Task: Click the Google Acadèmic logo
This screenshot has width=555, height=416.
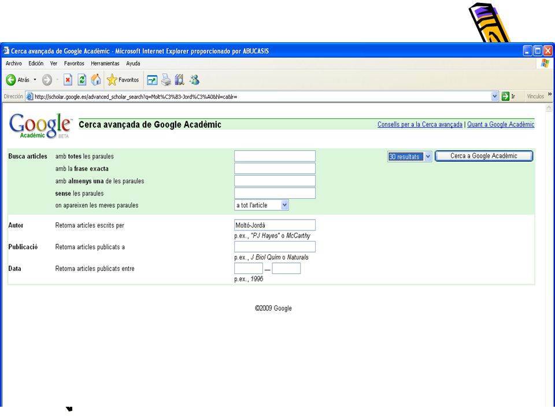Action: pos(40,125)
